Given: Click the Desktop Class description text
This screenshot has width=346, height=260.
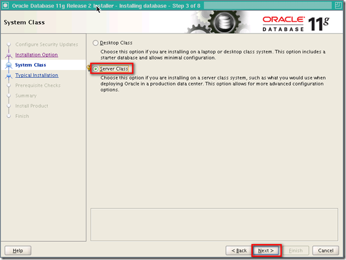Looking at the screenshot, I should pos(213,55).
